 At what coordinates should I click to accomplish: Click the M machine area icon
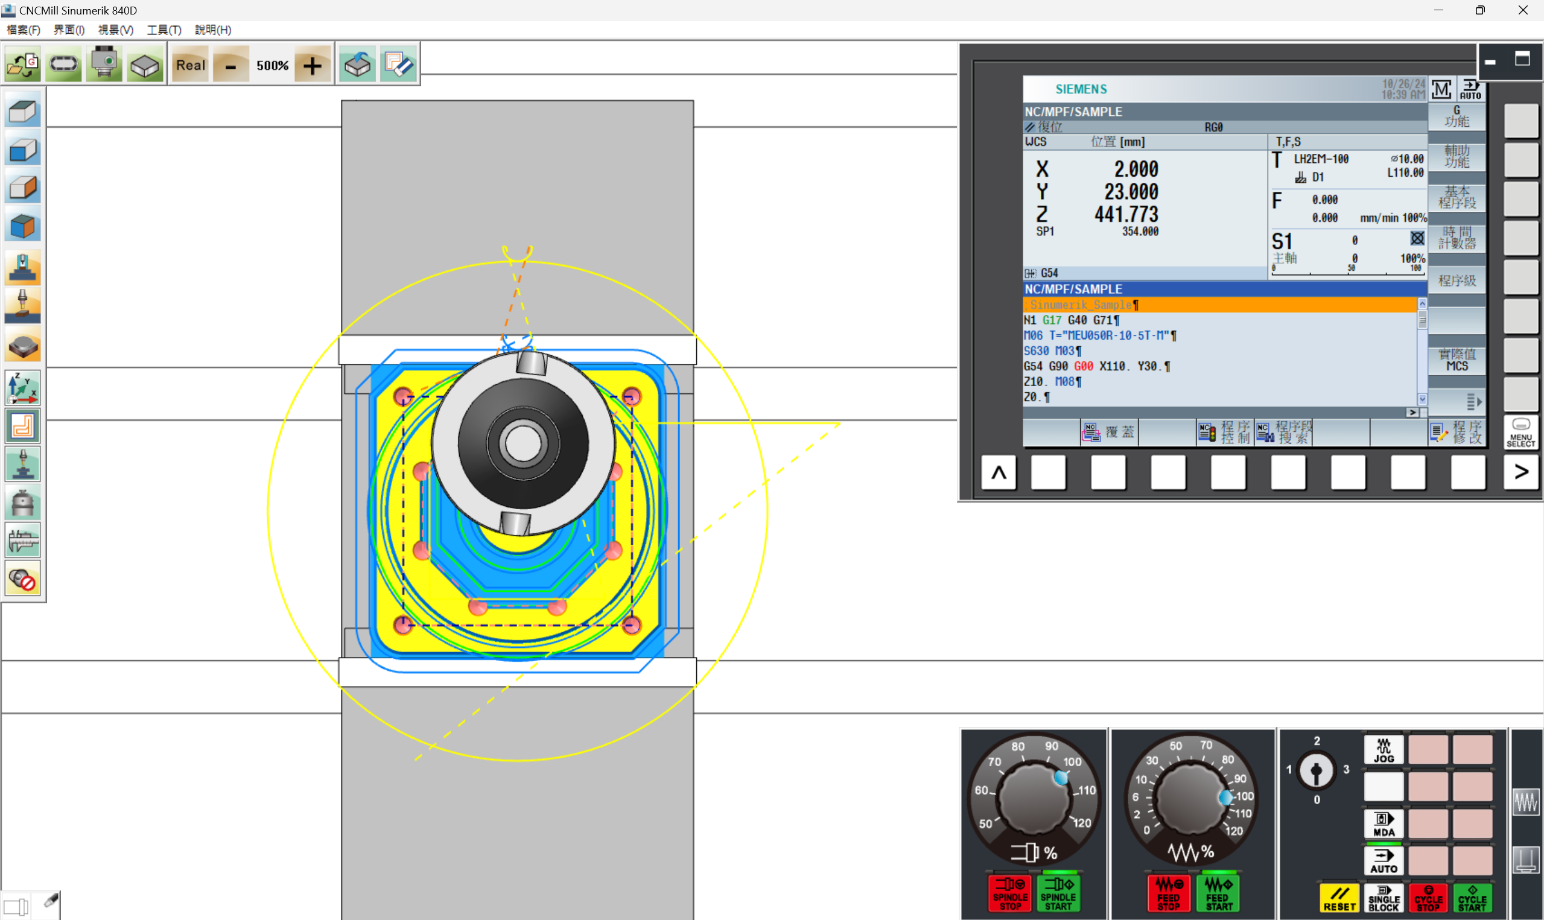(x=1441, y=89)
